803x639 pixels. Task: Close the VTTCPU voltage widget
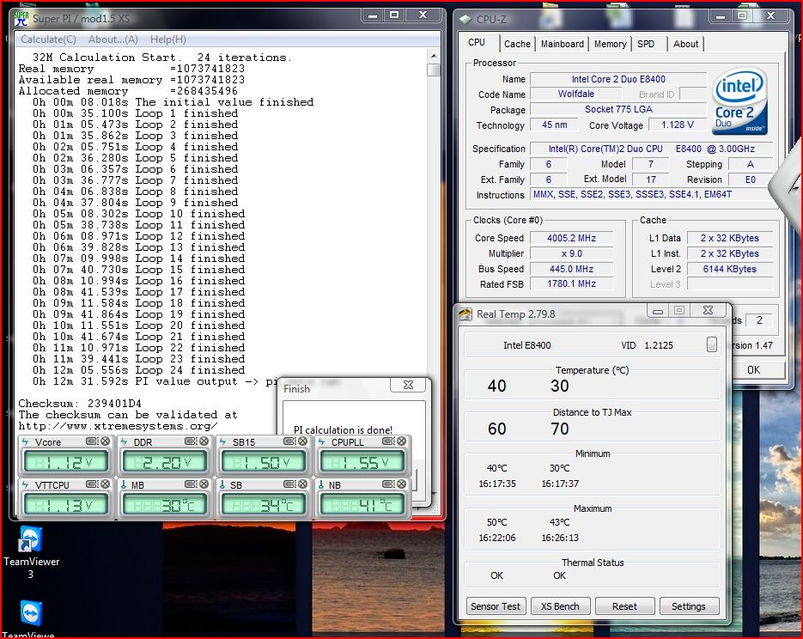point(105,484)
